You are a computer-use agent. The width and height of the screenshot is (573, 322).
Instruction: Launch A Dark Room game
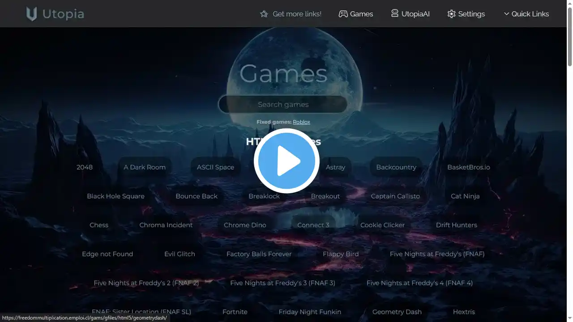[145, 167]
